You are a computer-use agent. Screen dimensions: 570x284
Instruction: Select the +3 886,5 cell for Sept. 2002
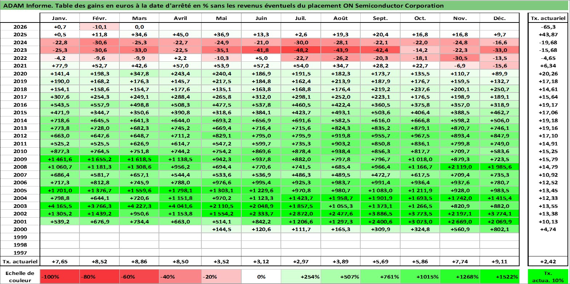coord(380,214)
